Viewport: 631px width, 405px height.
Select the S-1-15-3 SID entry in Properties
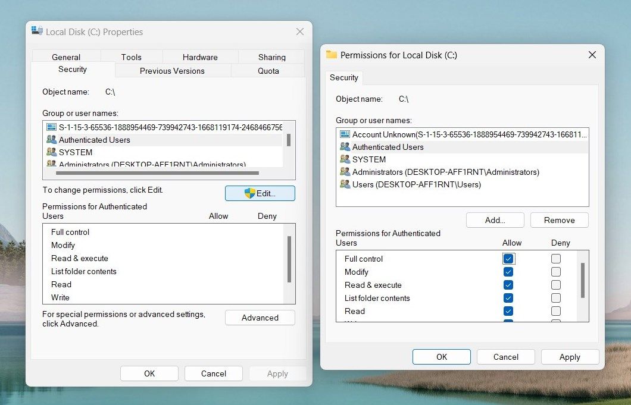point(170,127)
